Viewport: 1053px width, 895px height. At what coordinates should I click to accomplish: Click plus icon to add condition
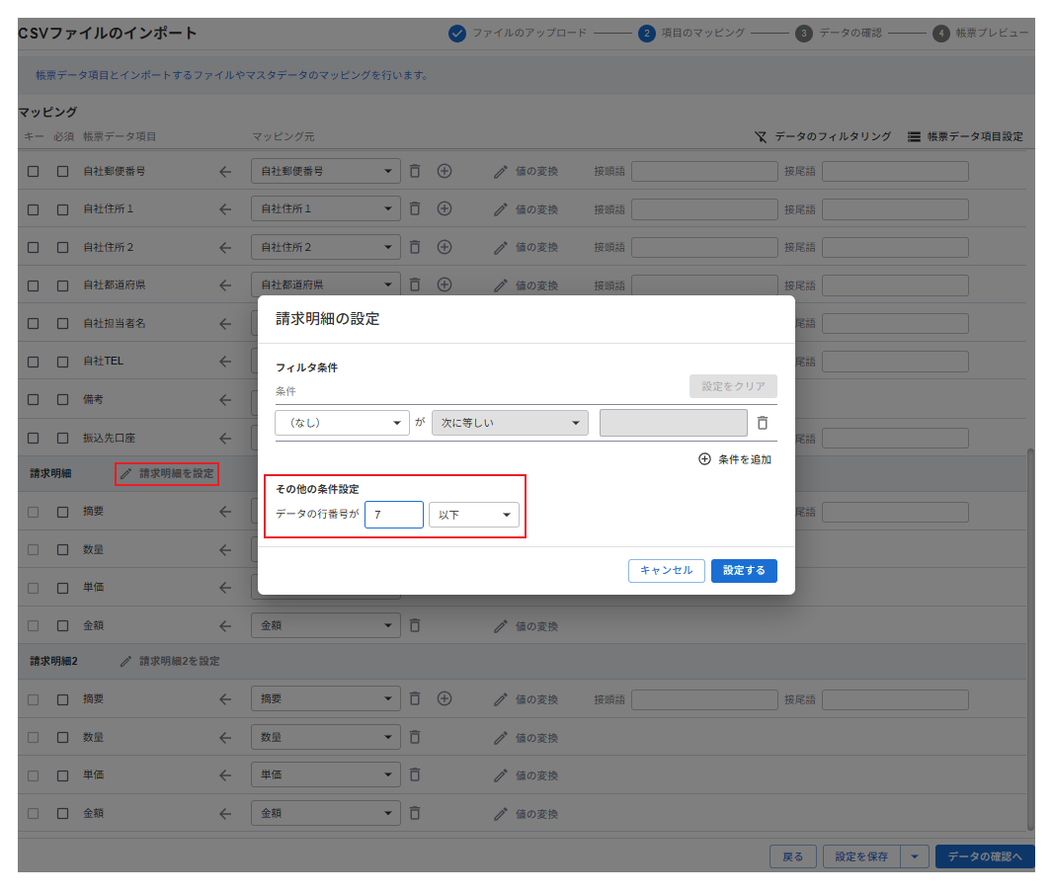click(704, 459)
